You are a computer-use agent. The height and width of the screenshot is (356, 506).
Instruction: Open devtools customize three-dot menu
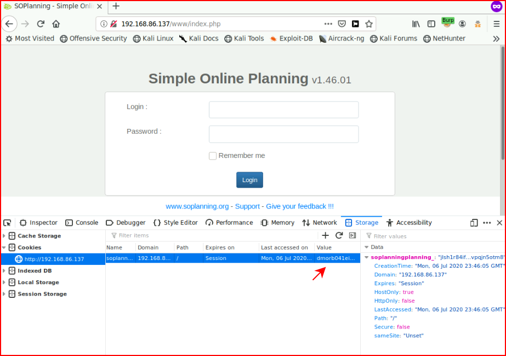coord(487,223)
